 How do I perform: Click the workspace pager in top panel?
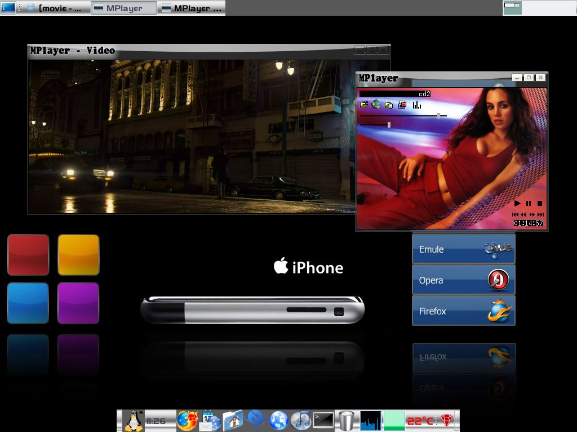539,8
